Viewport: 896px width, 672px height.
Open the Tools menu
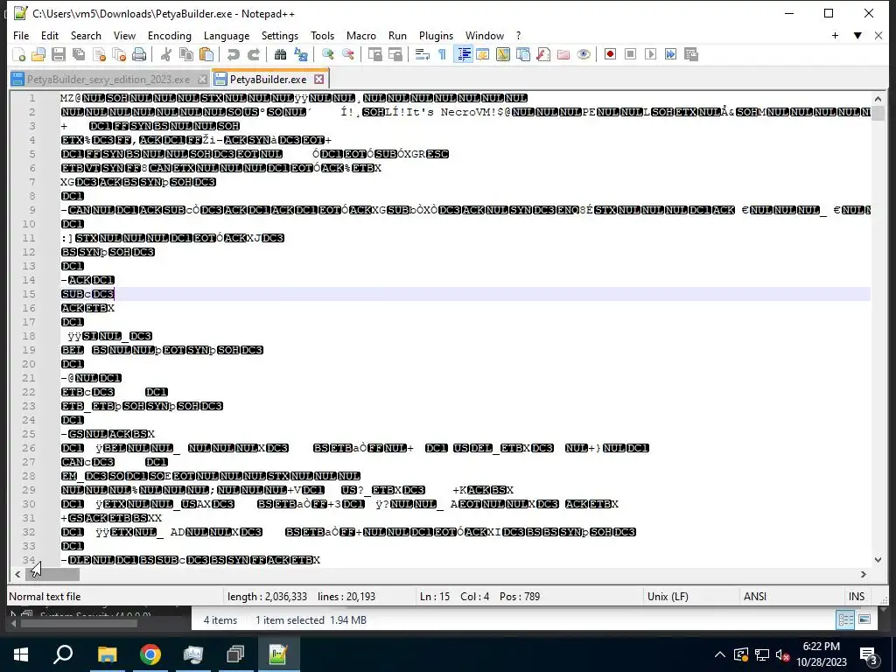click(322, 35)
